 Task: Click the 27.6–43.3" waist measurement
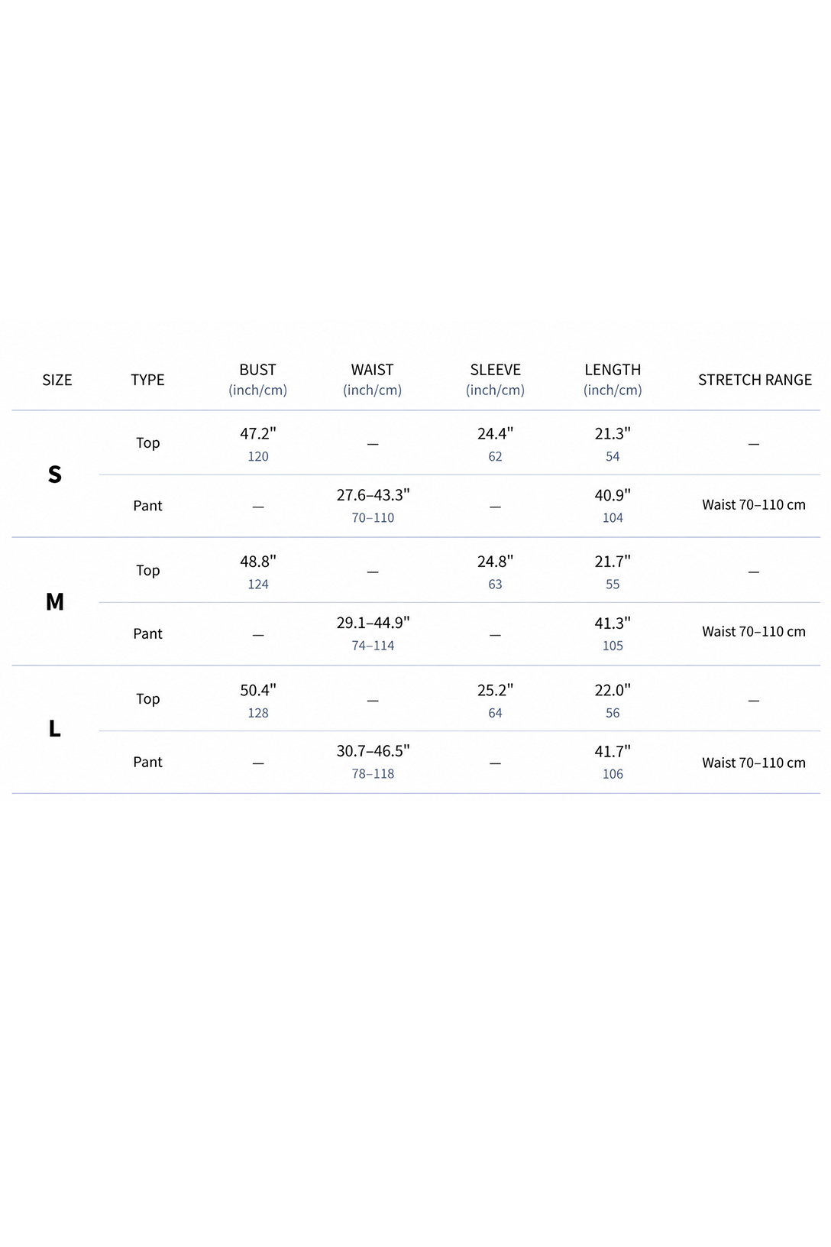click(x=373, y=495)
